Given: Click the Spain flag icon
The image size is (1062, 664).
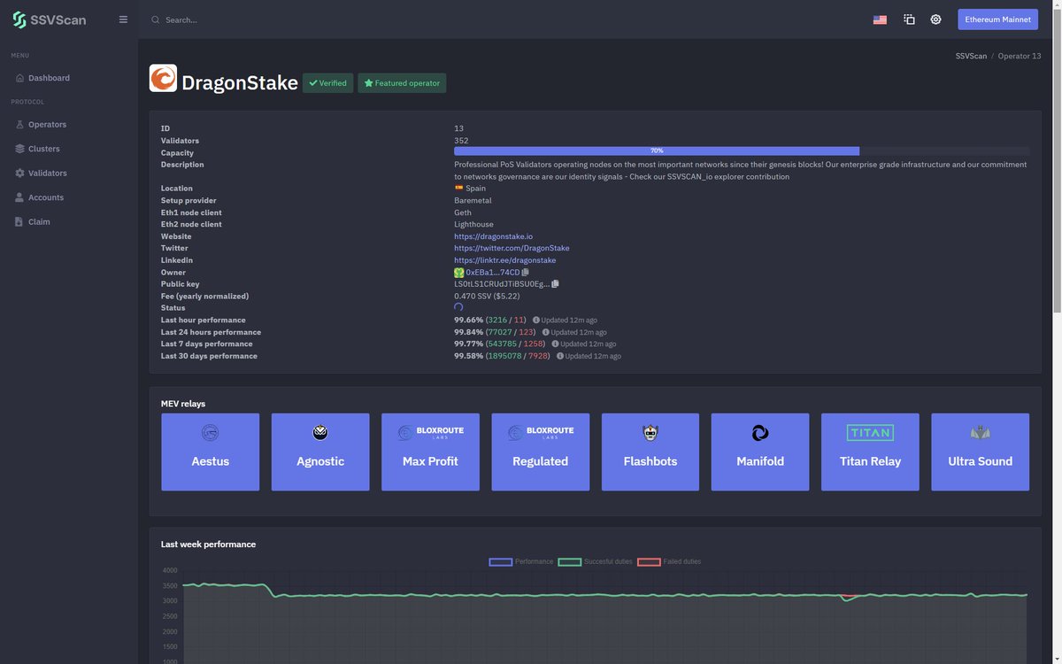Looking at the screenshot, I should [x=458, y=189].
